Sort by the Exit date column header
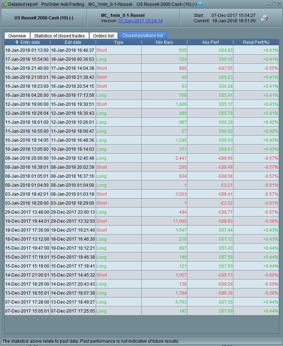This screenshot has height=346, width=283. 73,42
